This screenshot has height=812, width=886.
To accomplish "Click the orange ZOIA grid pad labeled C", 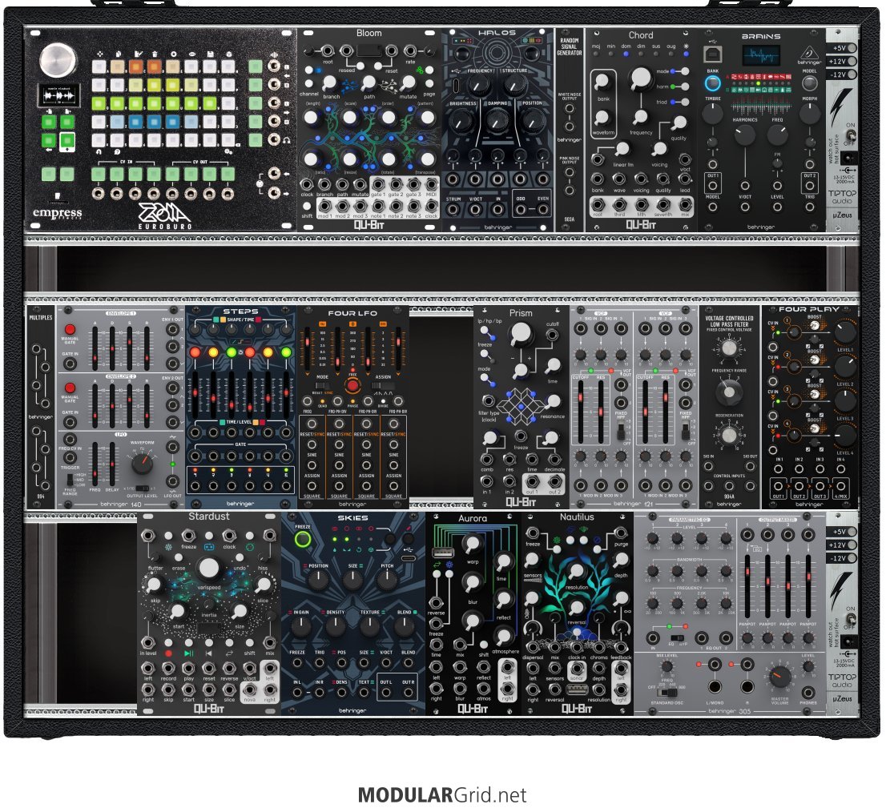I will point(135,67).
